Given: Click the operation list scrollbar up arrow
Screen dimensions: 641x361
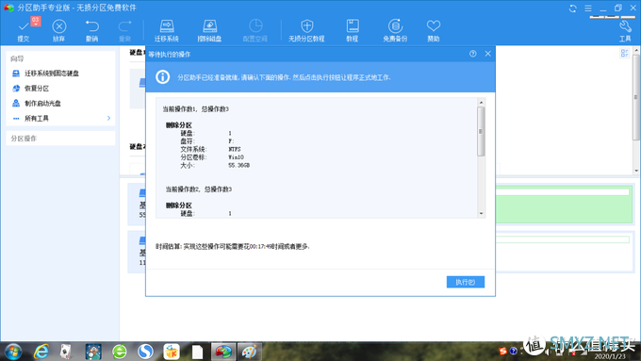Looking at the screenshot, I should 481,102.
